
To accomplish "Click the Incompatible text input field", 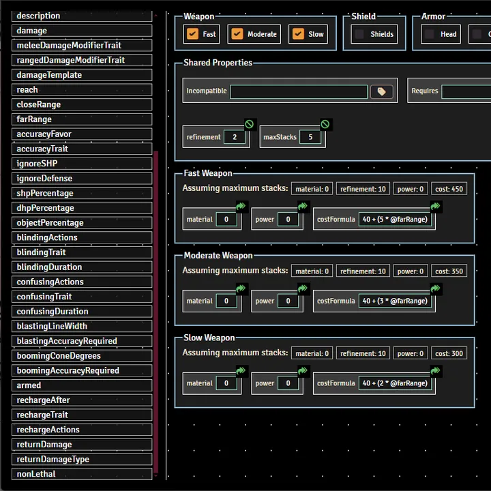I will click(299, 91).
